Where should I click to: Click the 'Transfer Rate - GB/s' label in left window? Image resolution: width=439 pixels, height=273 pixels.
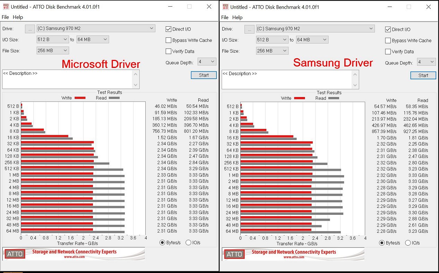point(77,244)
